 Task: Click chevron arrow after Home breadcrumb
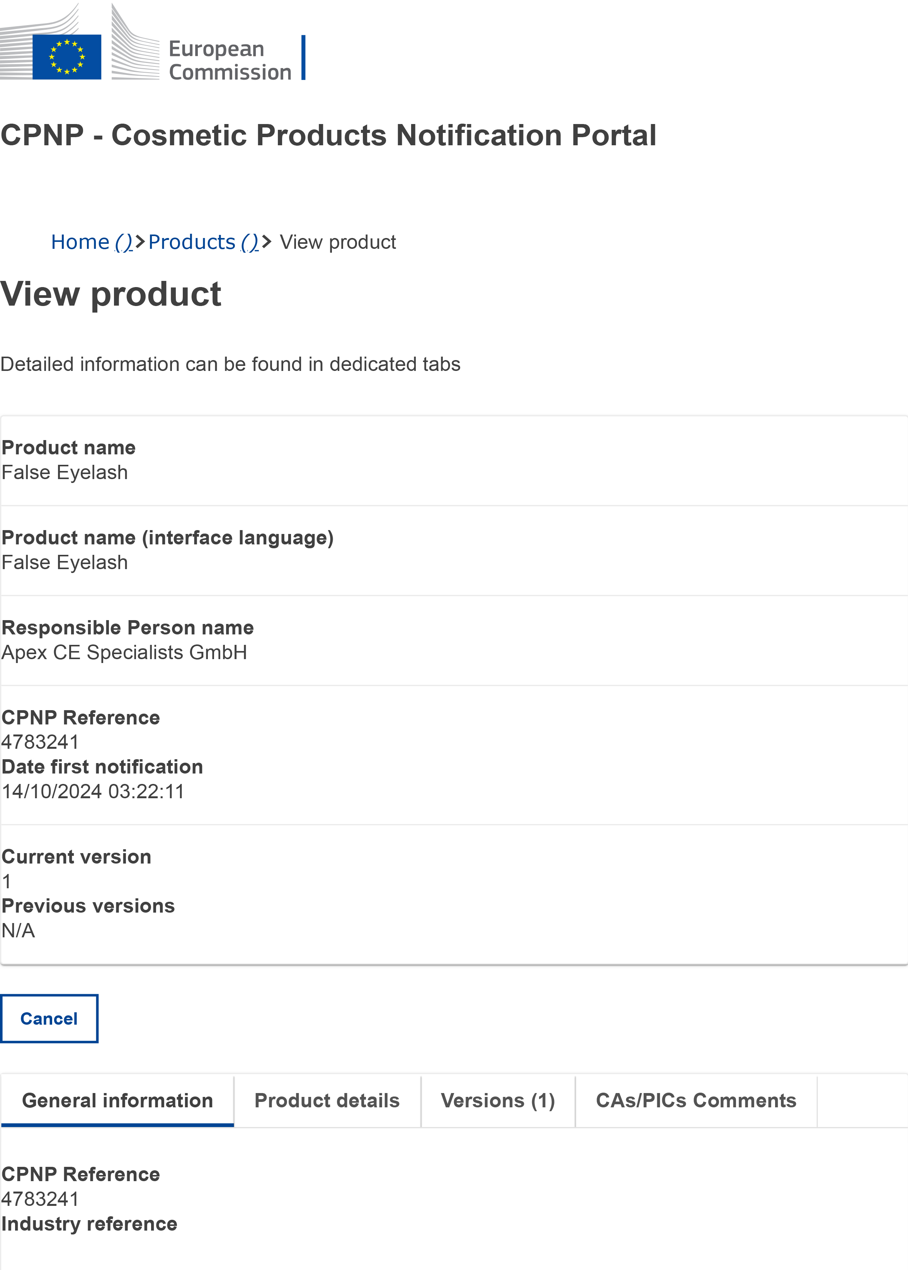click(140, 242)
